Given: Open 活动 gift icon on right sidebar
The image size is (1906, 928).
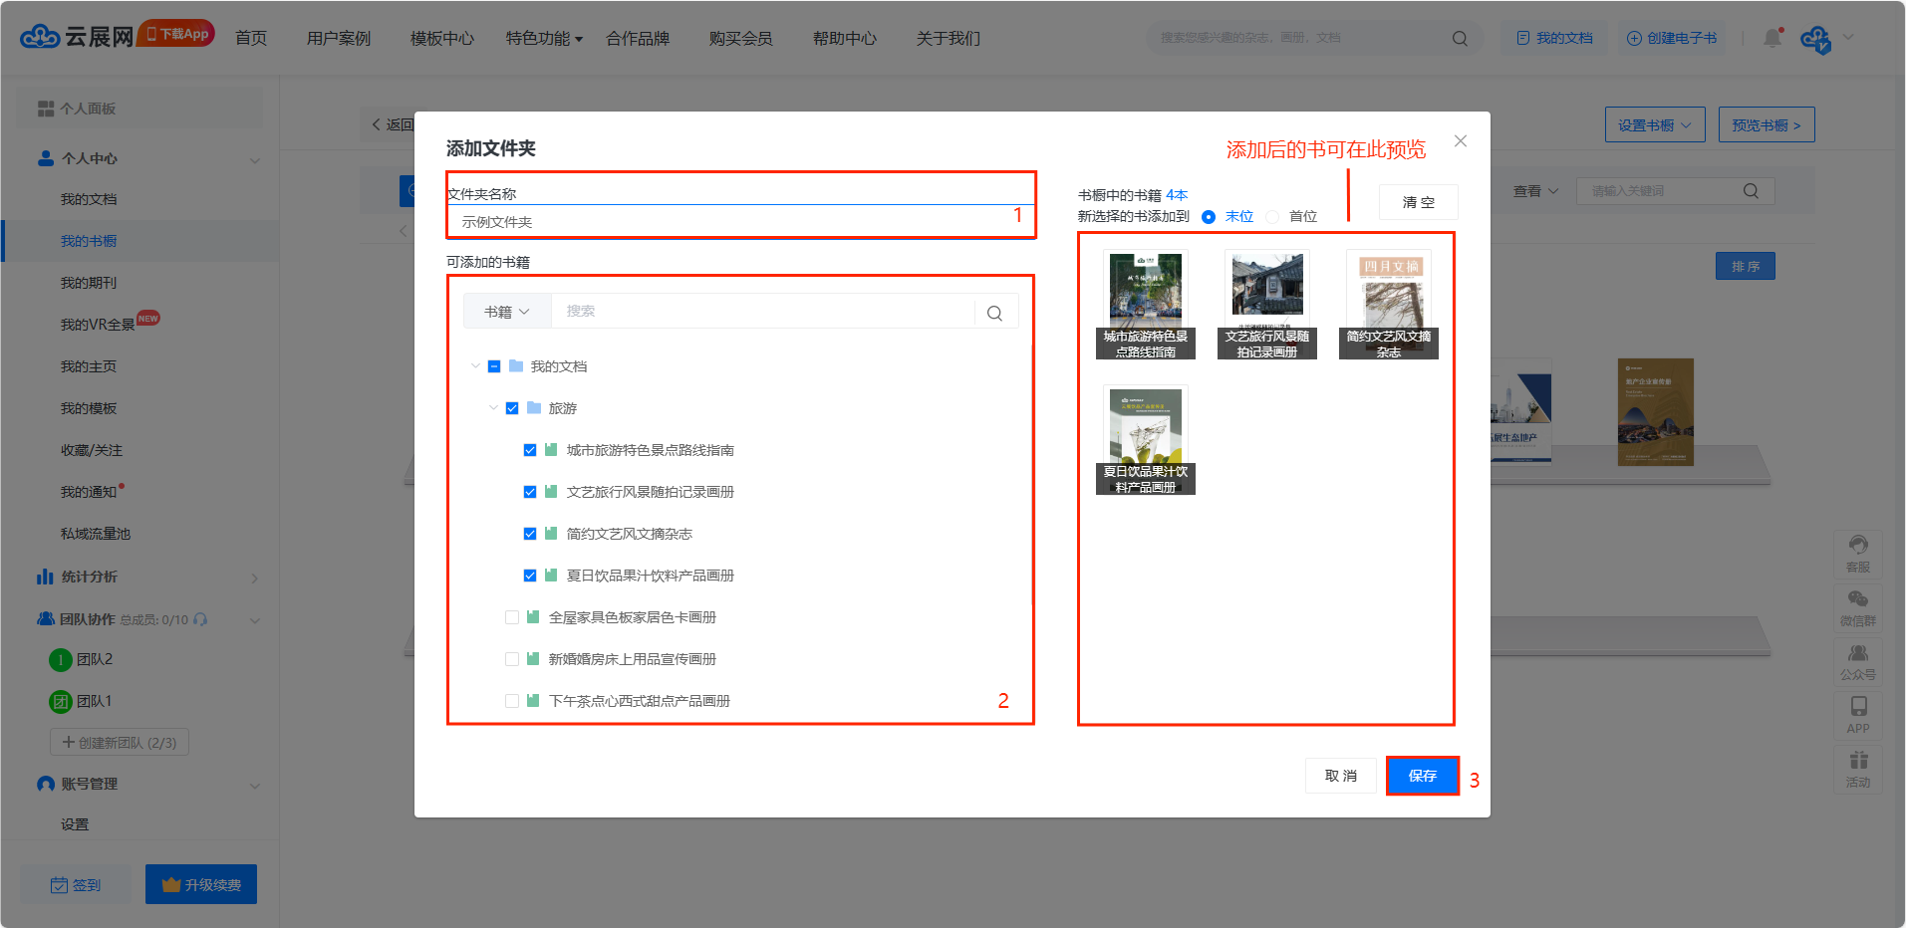Looking at the screenshot, I should point(1858,769).
